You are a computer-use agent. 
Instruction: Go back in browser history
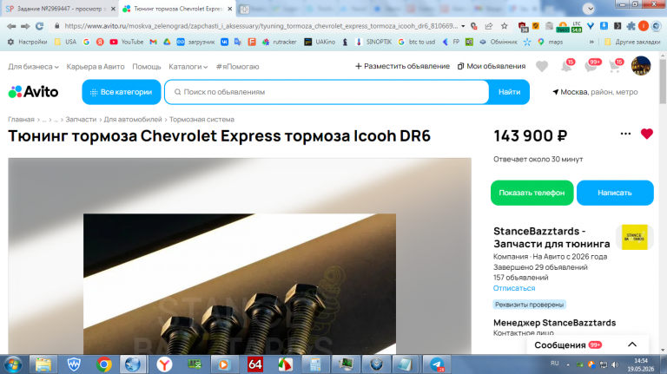[11, 26]
